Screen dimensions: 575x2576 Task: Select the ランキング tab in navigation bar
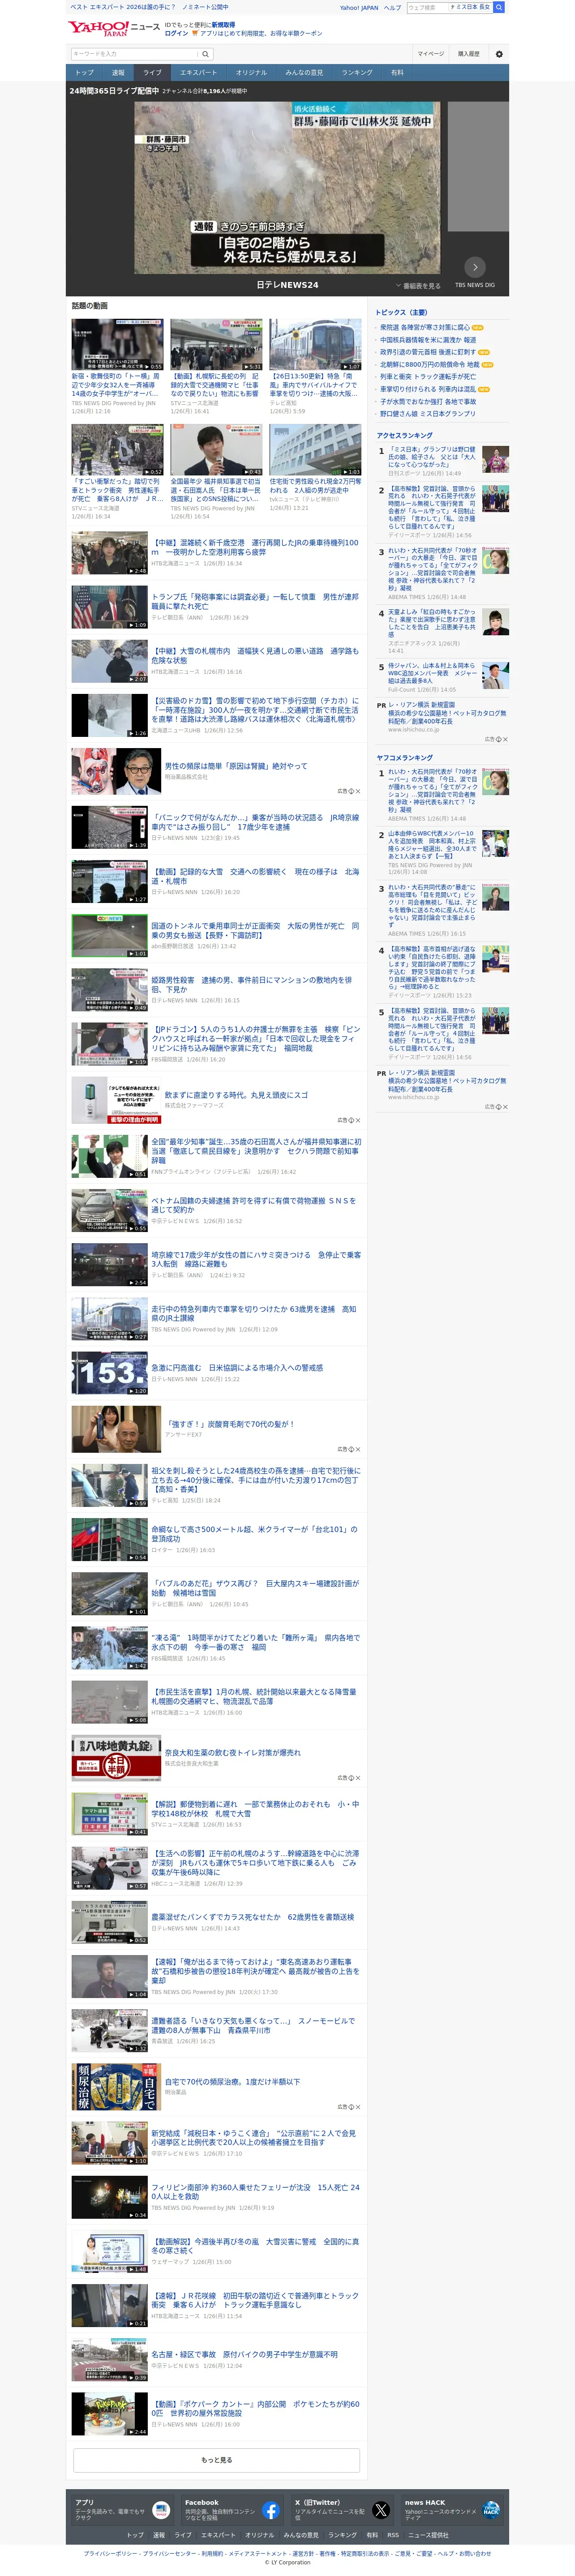(357, 72)
